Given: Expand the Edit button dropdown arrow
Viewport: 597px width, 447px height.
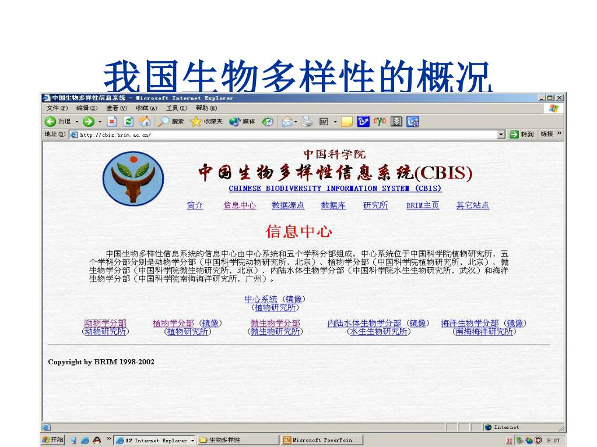Looking at the screenshot, I should click(x=335, y=122).
